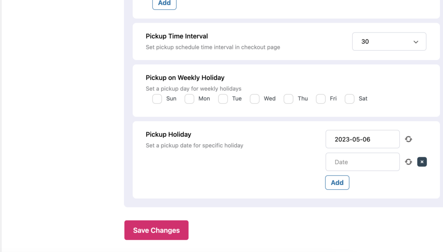Open the Pickup Time Interval dropdown
Screen dimensions: 443x252
[389, 42]
